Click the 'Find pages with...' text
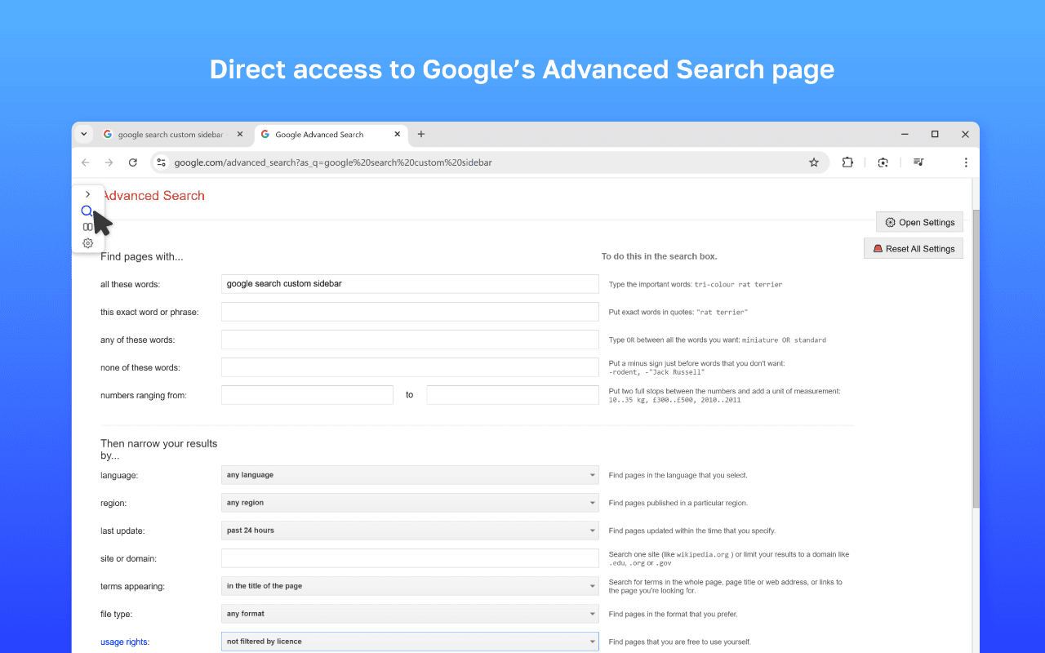Viewport: 1045px width, 653px height. (142, 256)
